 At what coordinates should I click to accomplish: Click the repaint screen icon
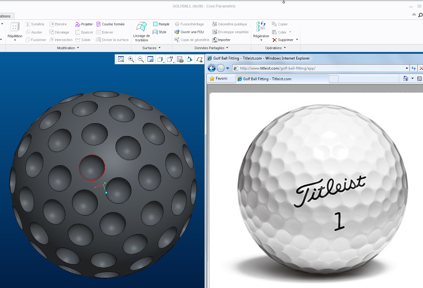pyautogui.click(x=150, y=59)
